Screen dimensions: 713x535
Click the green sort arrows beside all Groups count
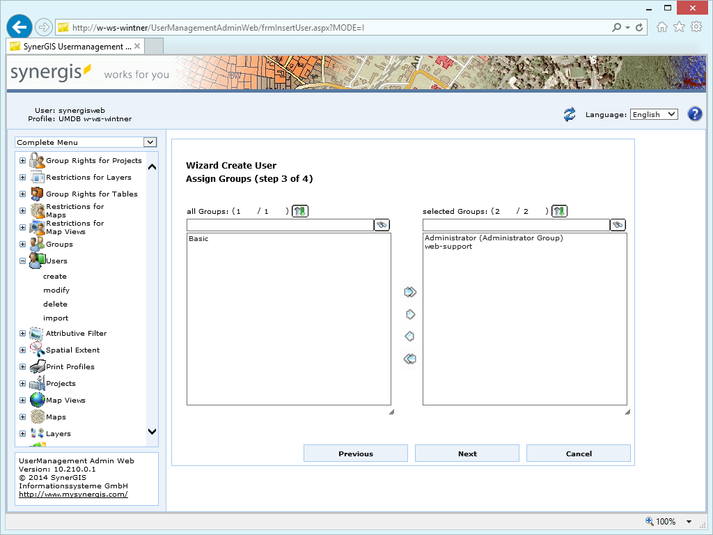pyautogui.click(x=299, y=210)
